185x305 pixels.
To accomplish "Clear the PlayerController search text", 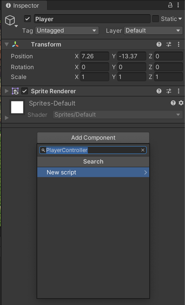I will pyautogui.click(x=143, y=150).
